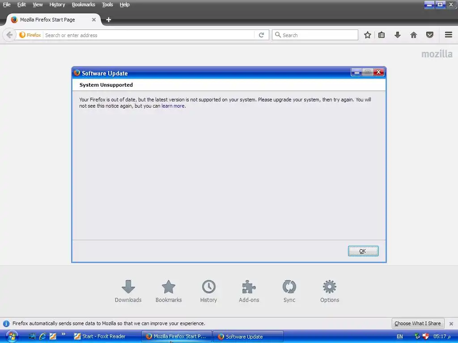Switch to Mozilla Firefox Start Page taskbar button
This screenshot has width=458, height=343.
pos(176,336)
